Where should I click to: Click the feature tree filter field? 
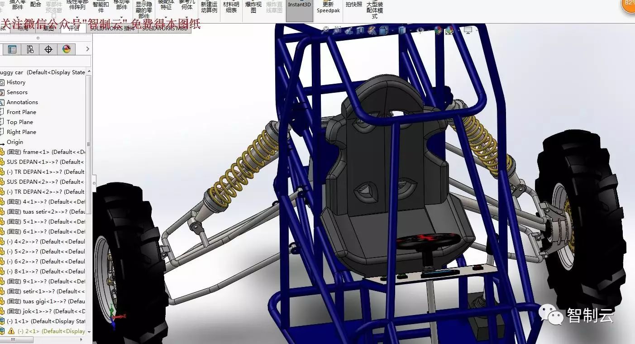[x=45, y=61]
